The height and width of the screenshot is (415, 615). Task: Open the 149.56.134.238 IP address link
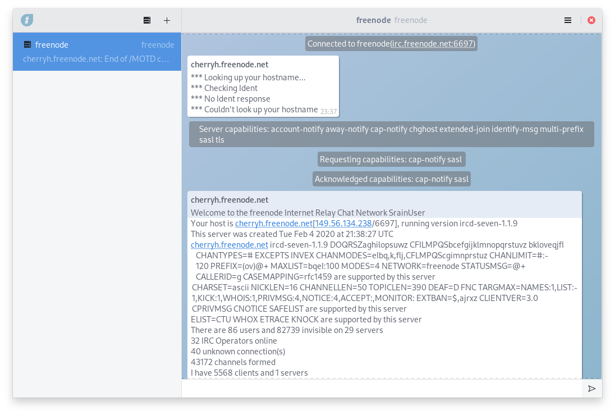click(343, 224)
